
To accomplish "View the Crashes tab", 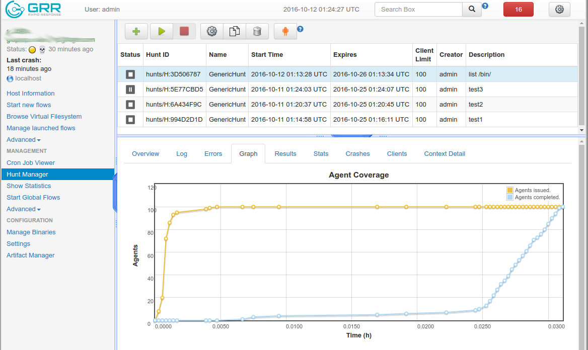I will pyautogui.click(x=358, y=154).
